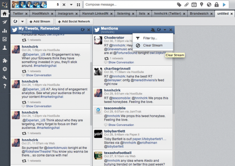The height and width of the screenshot is (166, 235).
Task: Open the Assignments checkbox icon
Action: point(5,39)
